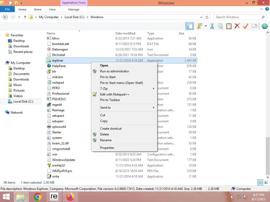Switch to large icons view button
Image resolution: width=270 pixels, height=202 pixels.
click(266, 183)
